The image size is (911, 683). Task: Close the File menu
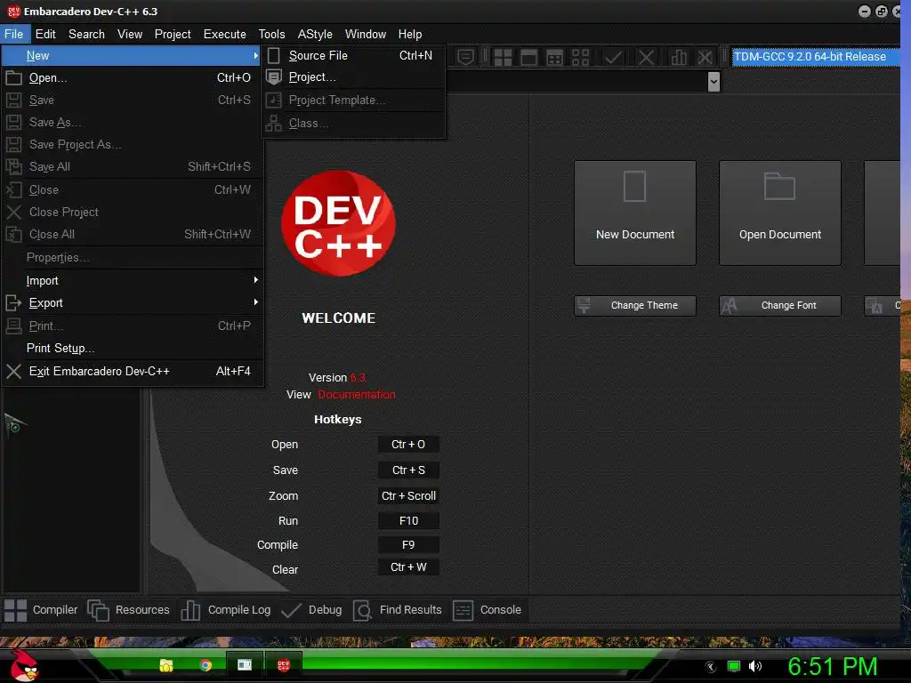(14, 35)
